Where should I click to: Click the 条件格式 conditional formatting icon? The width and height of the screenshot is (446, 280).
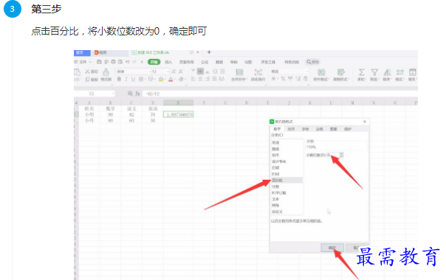(321, 72)
